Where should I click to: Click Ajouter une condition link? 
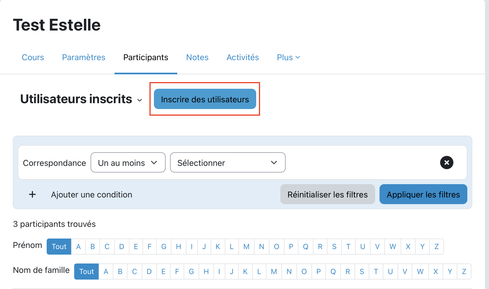pos(91,194)
